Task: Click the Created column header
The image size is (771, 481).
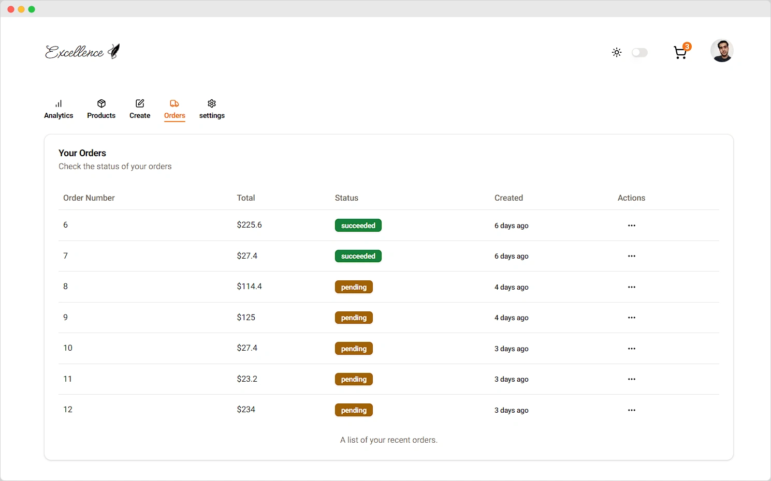Action: pos(508,198)
